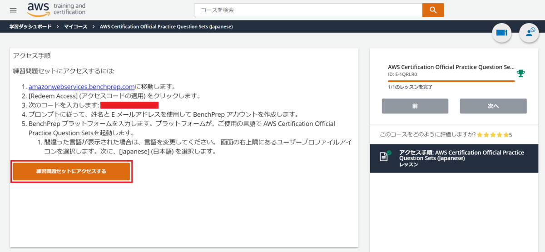Rate the course with the first star

pos(480,135)
